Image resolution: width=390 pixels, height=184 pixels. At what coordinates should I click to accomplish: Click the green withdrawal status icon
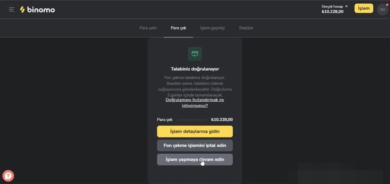coord(195,54)
